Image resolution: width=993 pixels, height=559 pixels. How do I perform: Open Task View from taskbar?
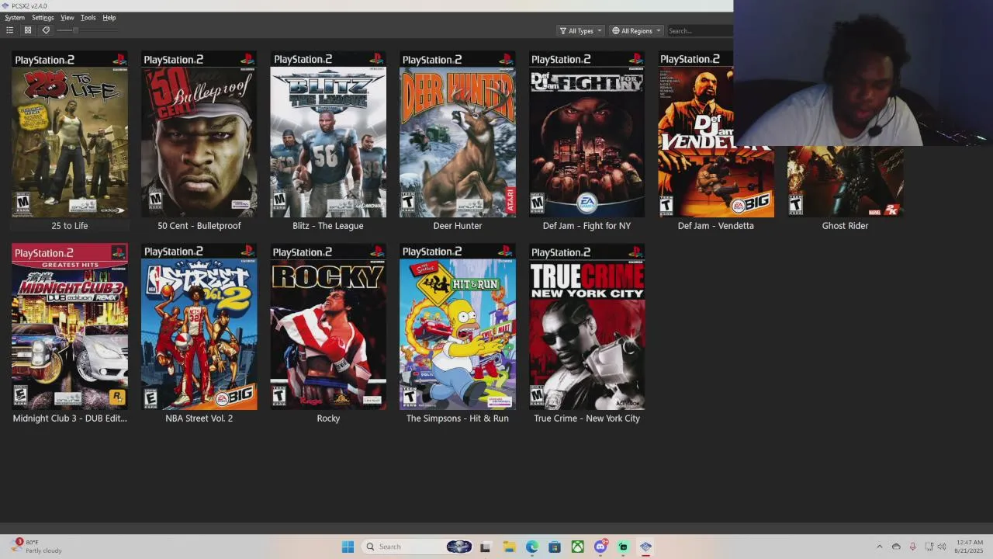pyautogui.click(x=485, y=547)
